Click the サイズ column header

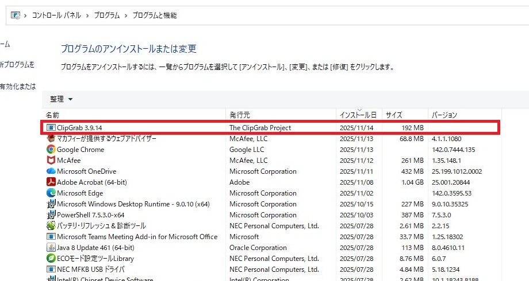(x=394, y=115)
